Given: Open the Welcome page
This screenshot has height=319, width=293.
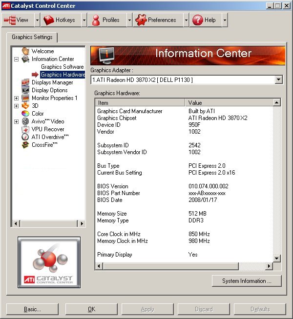Looking at the screenshot, I should click(x=43, y=51).
